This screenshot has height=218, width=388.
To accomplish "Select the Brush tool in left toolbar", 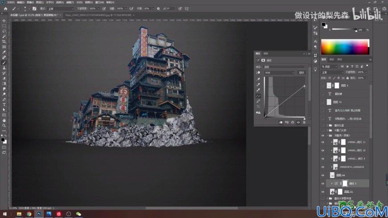I will point(4,63).
